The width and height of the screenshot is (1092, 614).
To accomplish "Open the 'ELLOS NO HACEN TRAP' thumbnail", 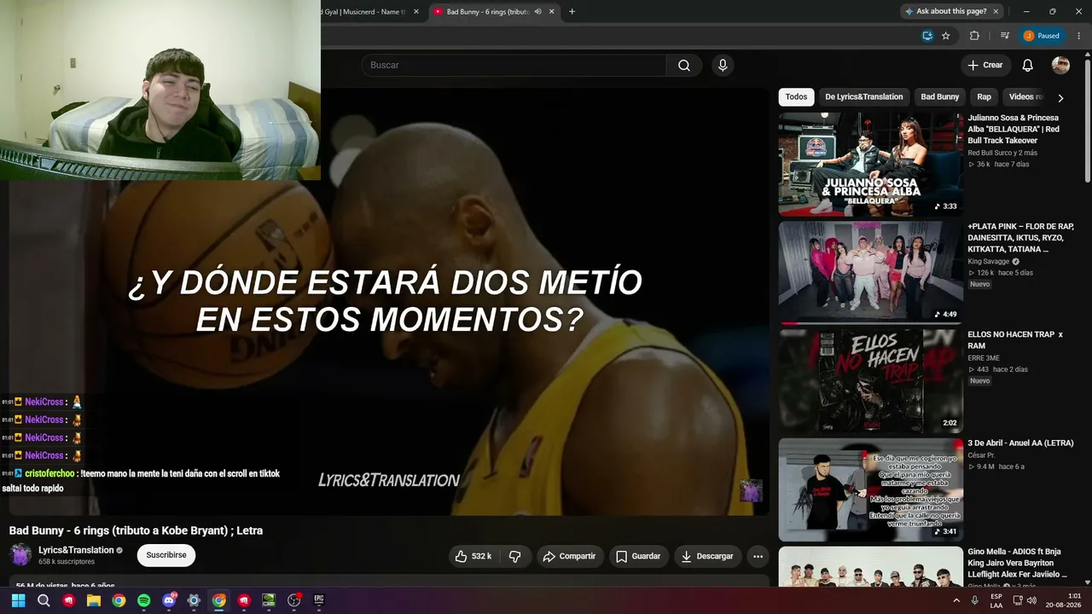I will point(870,381).
